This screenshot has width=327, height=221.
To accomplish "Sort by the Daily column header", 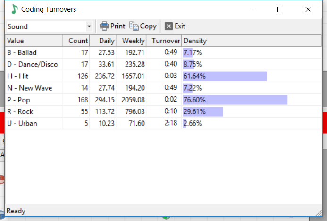I will (103, 41).
